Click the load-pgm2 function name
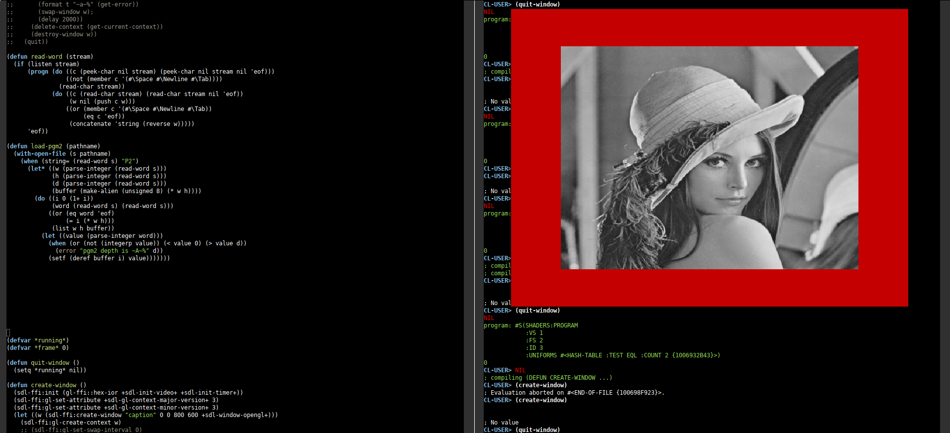The height and width of the screenshot is (433, 950). (x=47, y=146)
